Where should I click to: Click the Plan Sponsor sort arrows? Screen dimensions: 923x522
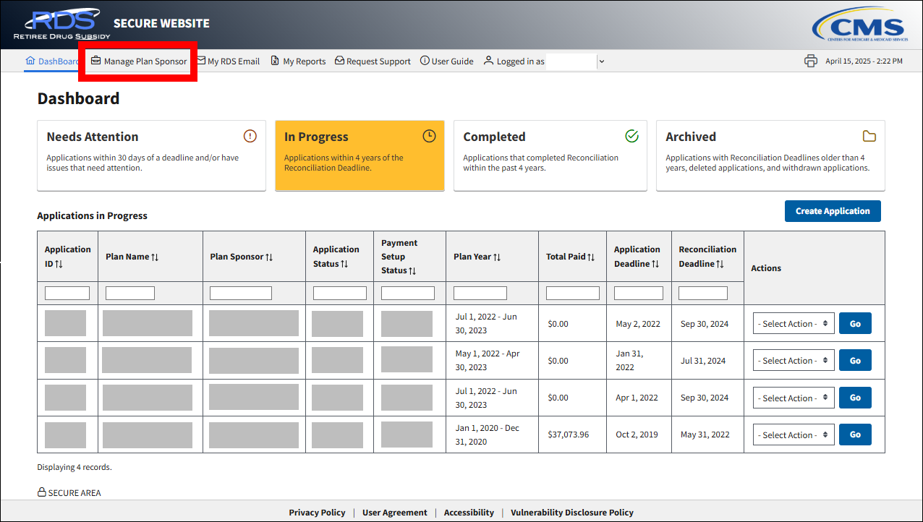269,257
